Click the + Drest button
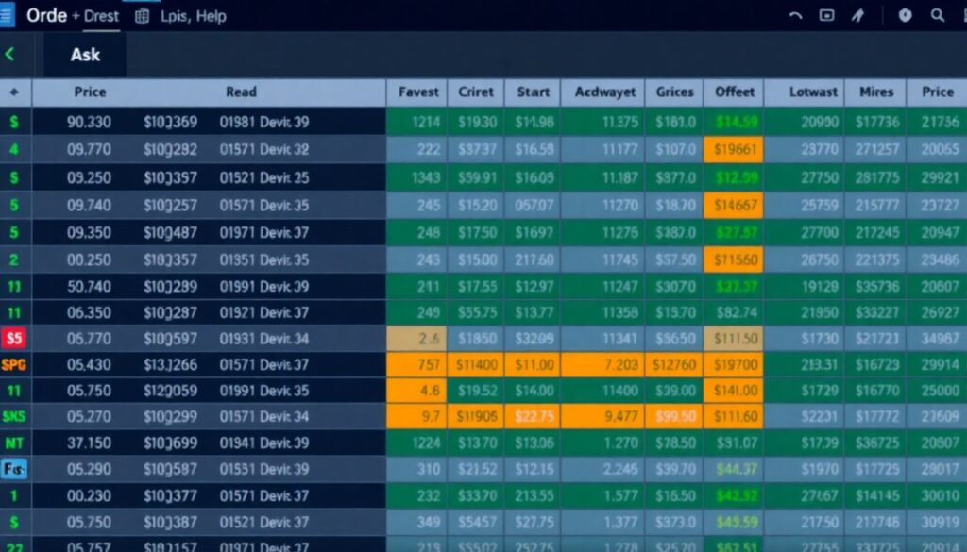Image resolution: width=967 pixels, height=552 pixels. [95, 16]
